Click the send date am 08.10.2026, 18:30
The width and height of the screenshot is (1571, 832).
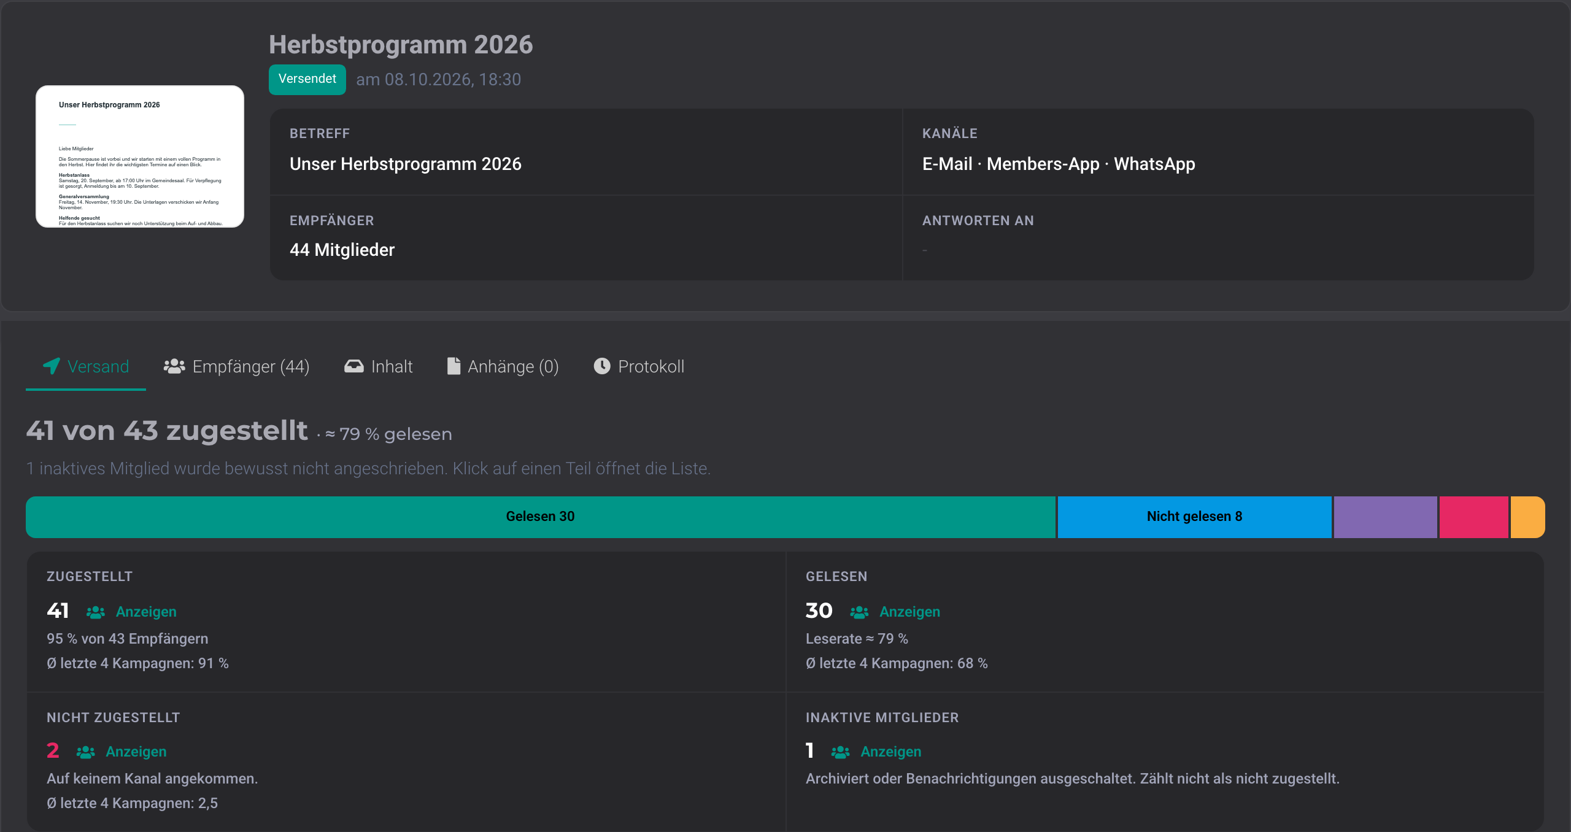[438, 80]
